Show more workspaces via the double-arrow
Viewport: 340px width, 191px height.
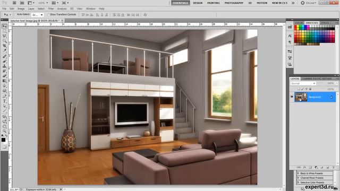click(x=293, y=3)
